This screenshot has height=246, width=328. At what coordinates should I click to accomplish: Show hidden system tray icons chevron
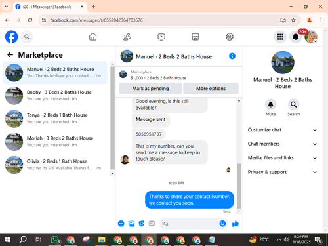click(279, 239)
